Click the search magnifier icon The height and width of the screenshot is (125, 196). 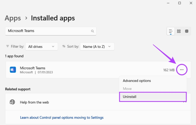(92, 31)
